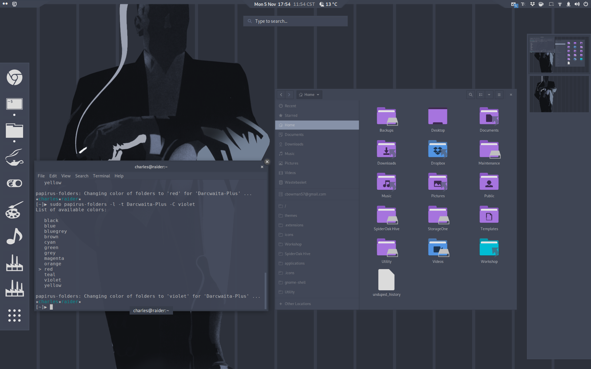Select Recent in the sidebar
The height and width of the screenshot is (369, 591).
(317, 106)
